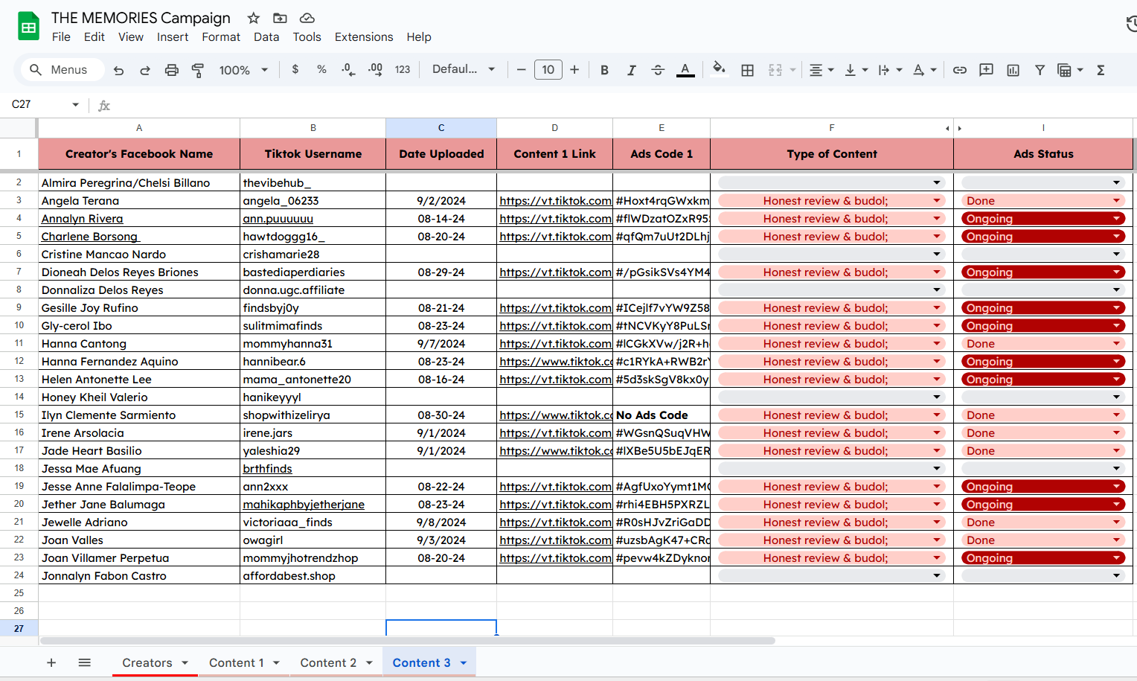Open the filter views dropdown

[1070, 70]
